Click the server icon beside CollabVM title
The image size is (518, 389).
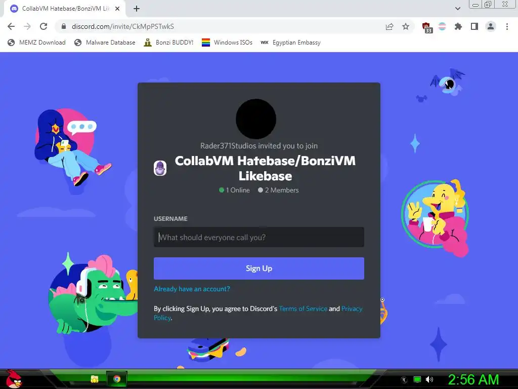coord(160,168)
